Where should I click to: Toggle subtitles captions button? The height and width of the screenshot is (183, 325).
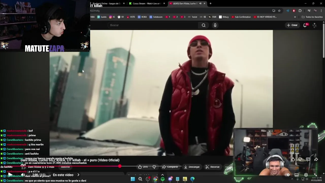point(297,175)
